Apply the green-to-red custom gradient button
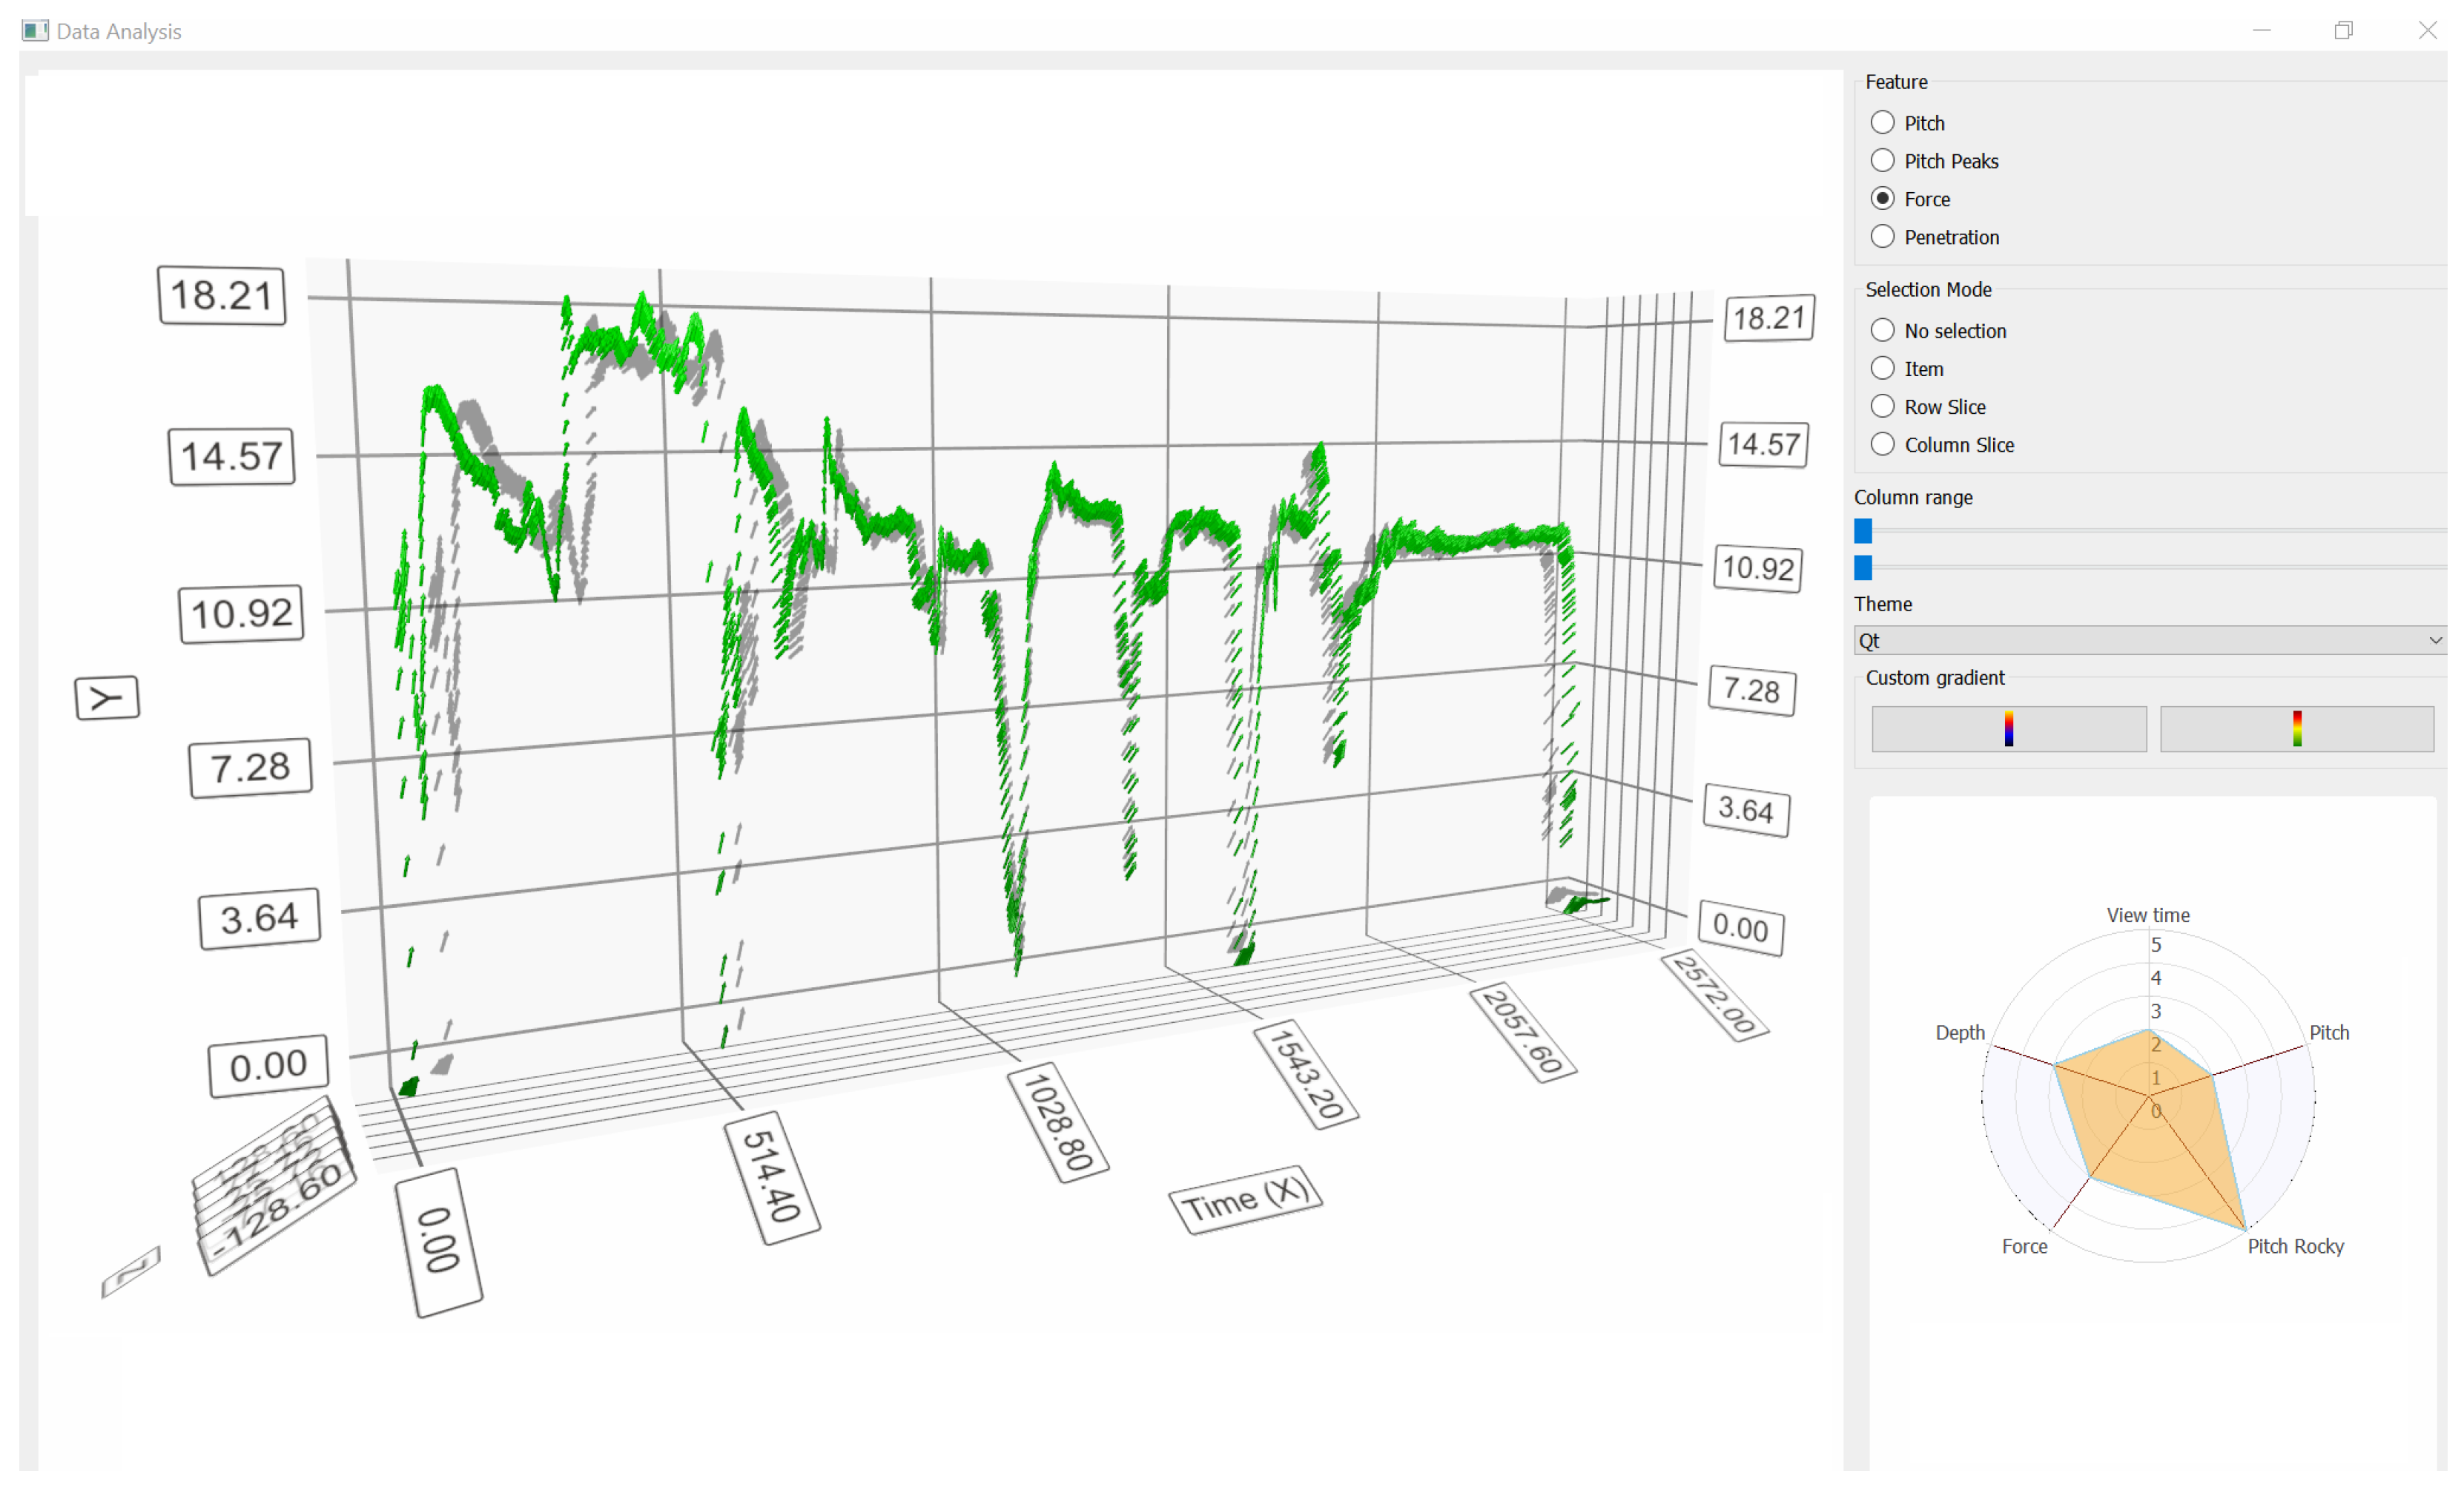 pos(2296,728)
